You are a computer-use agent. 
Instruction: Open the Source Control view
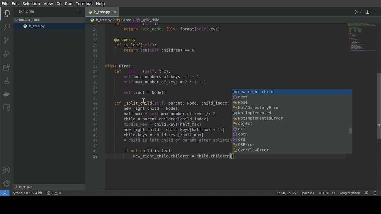(x=7, y=40)
